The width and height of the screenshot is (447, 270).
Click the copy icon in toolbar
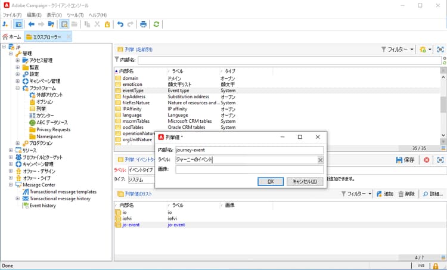(x=87, y=24)
